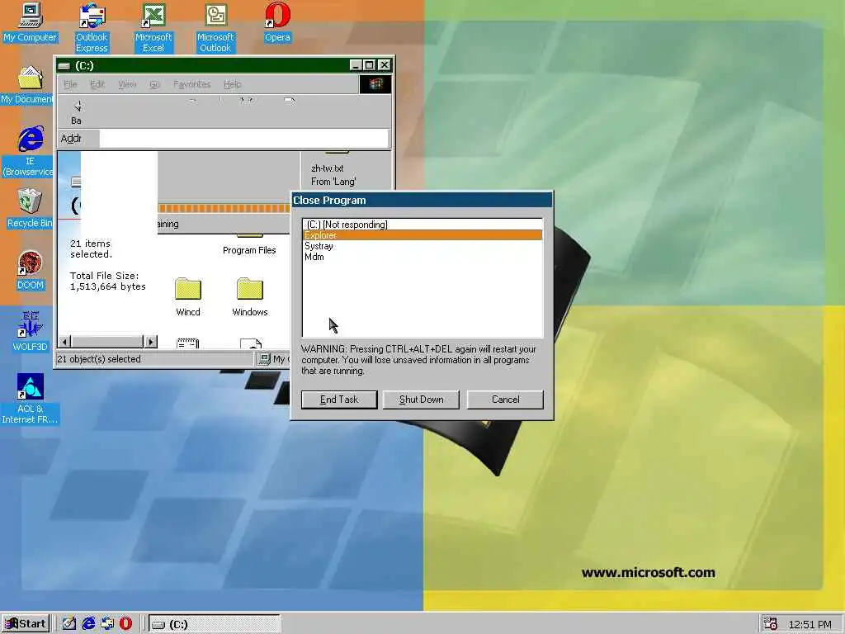Click the (C:) taskbar button

(215, 624)
